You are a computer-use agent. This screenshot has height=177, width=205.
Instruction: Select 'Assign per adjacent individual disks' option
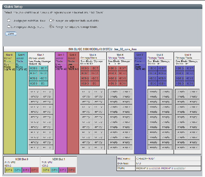51,20
